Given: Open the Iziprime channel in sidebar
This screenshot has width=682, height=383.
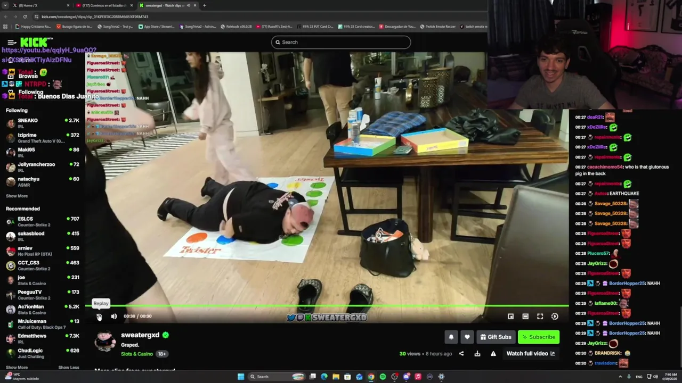Looking at the screenshot, I should pyautogui.click(x=43, y=138).
